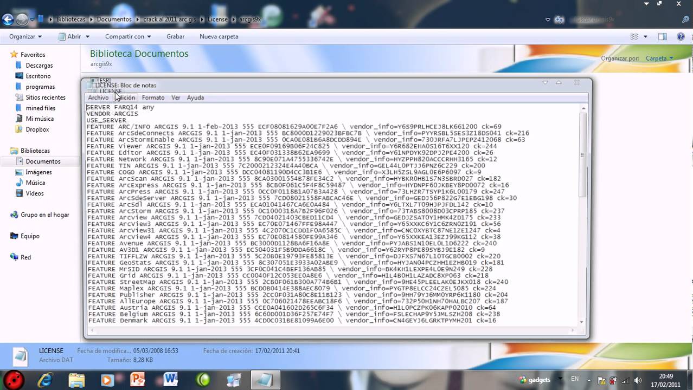Select Escritorio in the navigation pane
This screenshot has height=390, width=693.
click(x=38, y=76)
